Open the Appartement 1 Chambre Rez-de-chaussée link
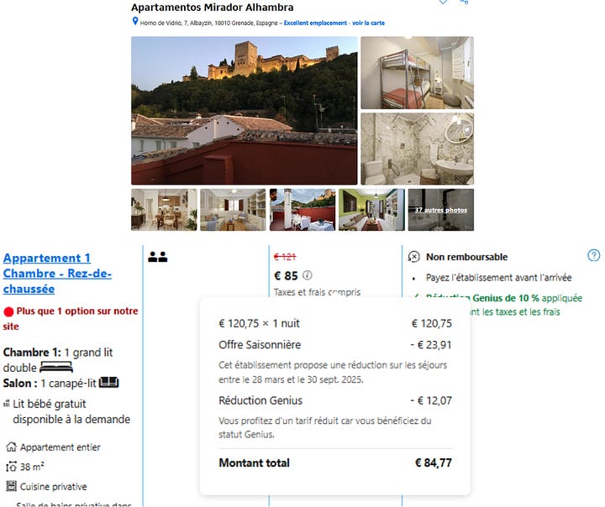 [57, 274]
